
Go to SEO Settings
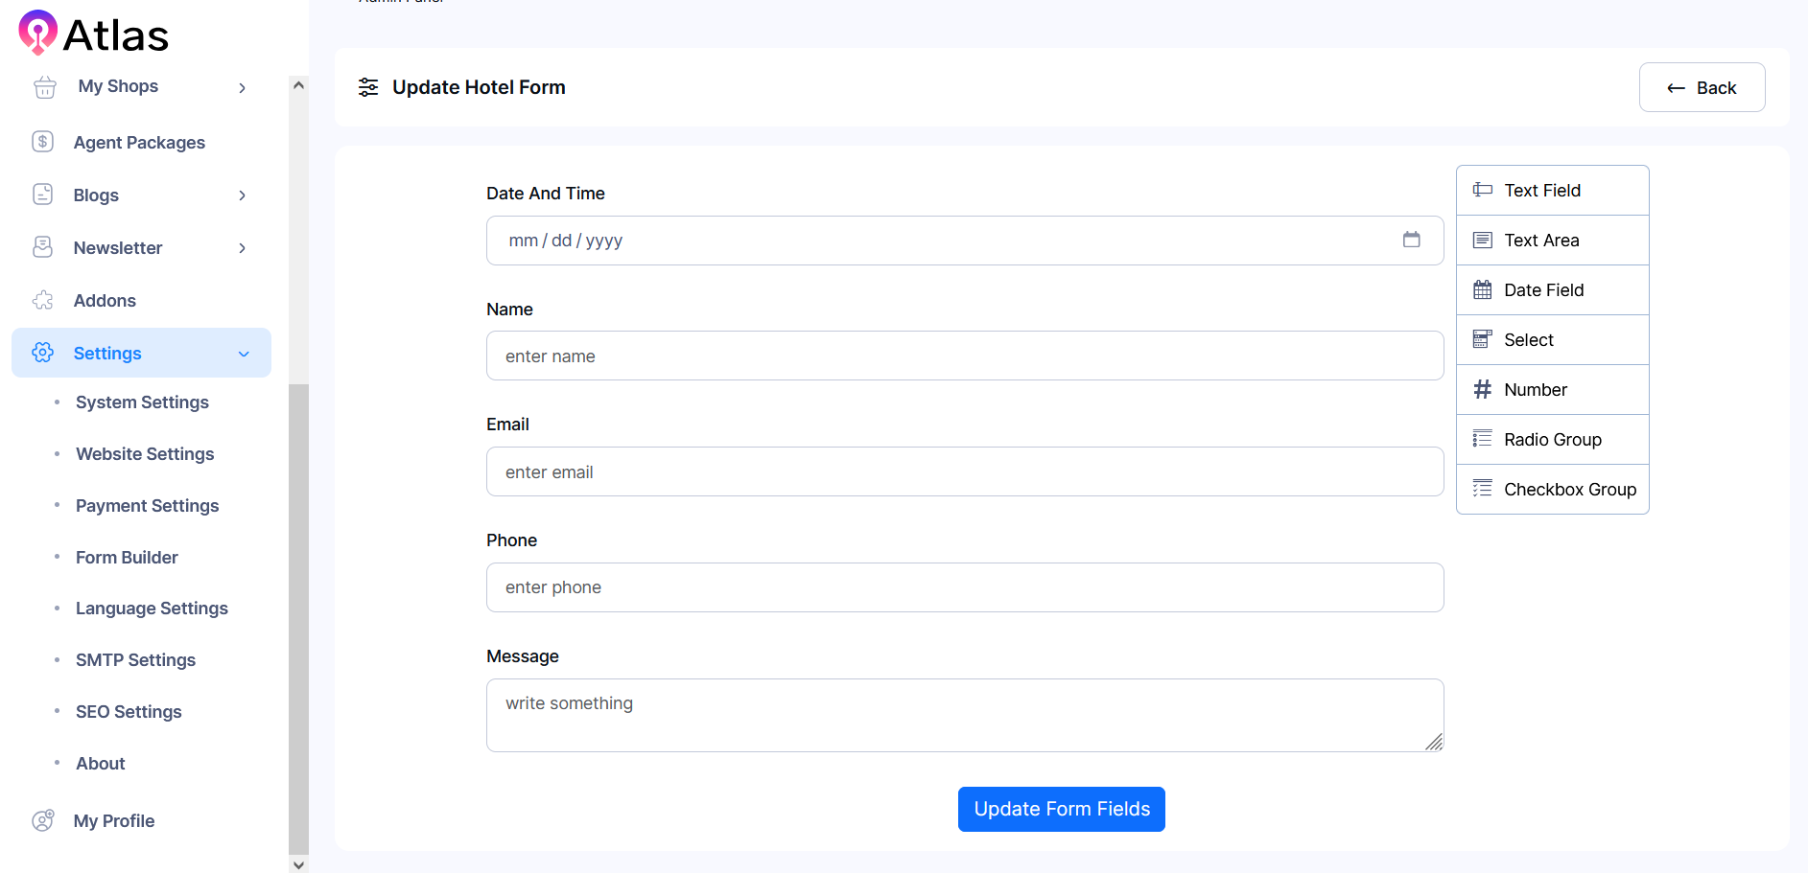(129, 712)
